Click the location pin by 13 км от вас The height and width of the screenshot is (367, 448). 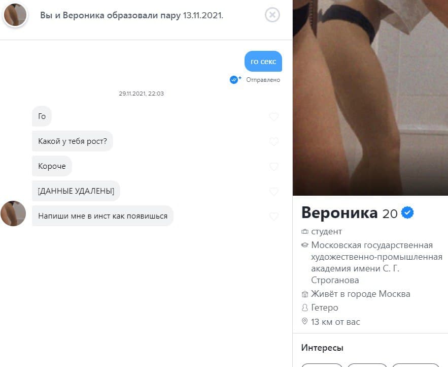point(305,321)
